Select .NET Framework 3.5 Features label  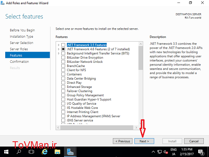[87, 45]
